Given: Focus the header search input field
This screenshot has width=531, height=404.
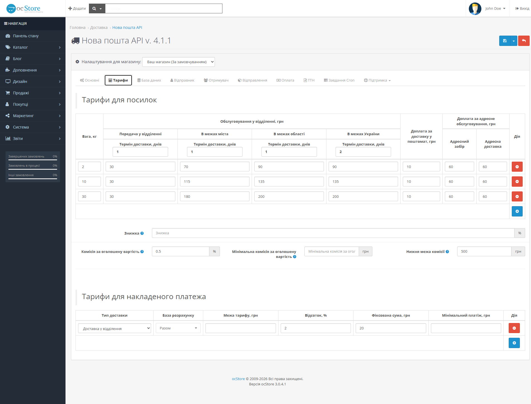Looking at the screenshot, I should [164, 8].
